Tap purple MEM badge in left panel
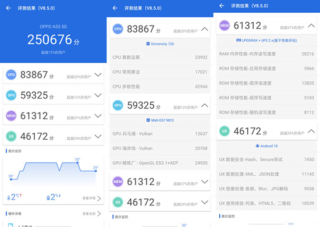The height and width of the screenshot is (227, 320). [x=11, y=116]
